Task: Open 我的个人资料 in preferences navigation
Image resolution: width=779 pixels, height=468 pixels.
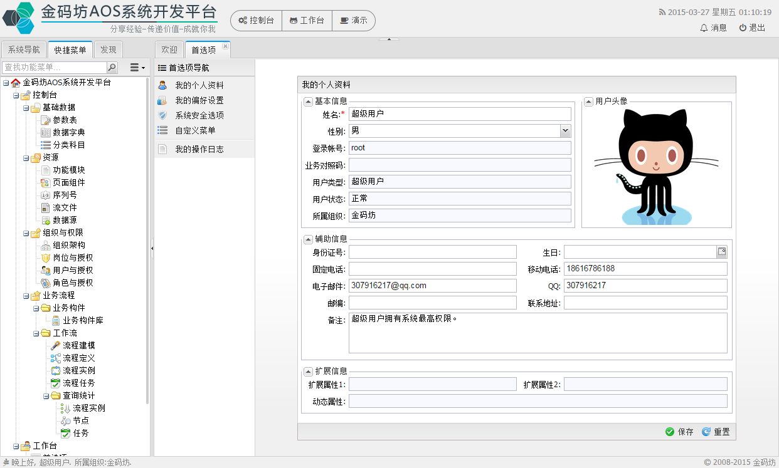Action: pos(199,85)
